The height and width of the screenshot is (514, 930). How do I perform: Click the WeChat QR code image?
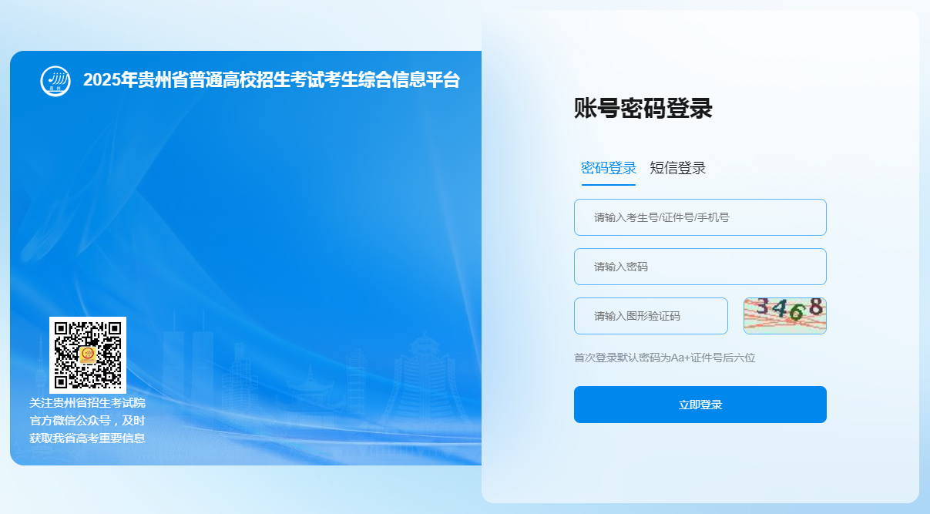point(88,354)
